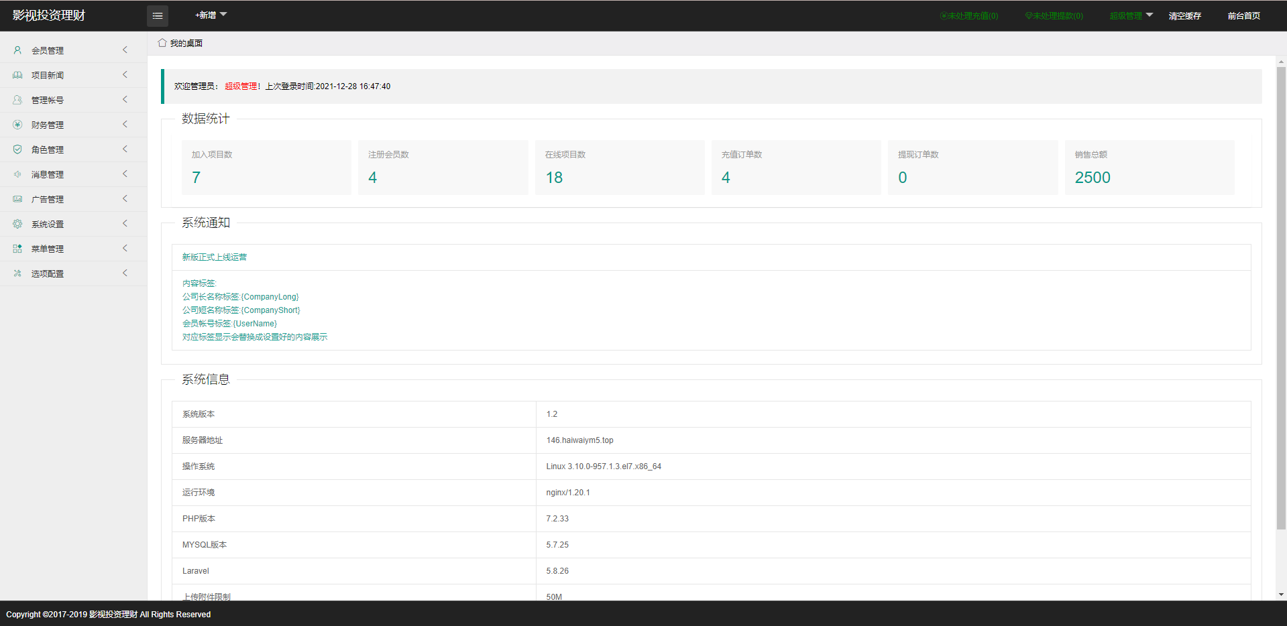Click the 系统设置 gear icon
The height and width of the screenshot is (626, 1287).
point(17,224)
